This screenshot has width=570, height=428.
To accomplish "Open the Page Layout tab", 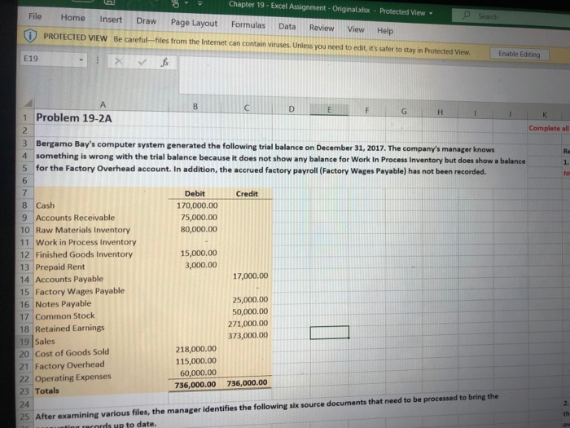I will click(194, 23).
